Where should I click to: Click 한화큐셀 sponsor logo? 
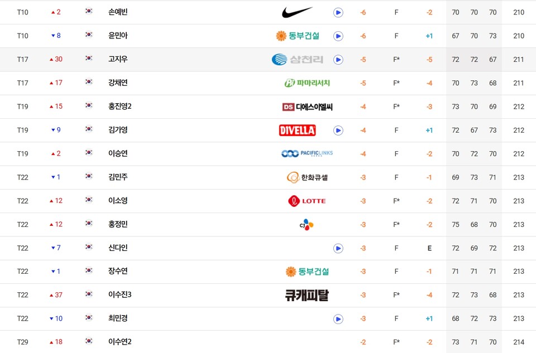[x=307, y=177]
